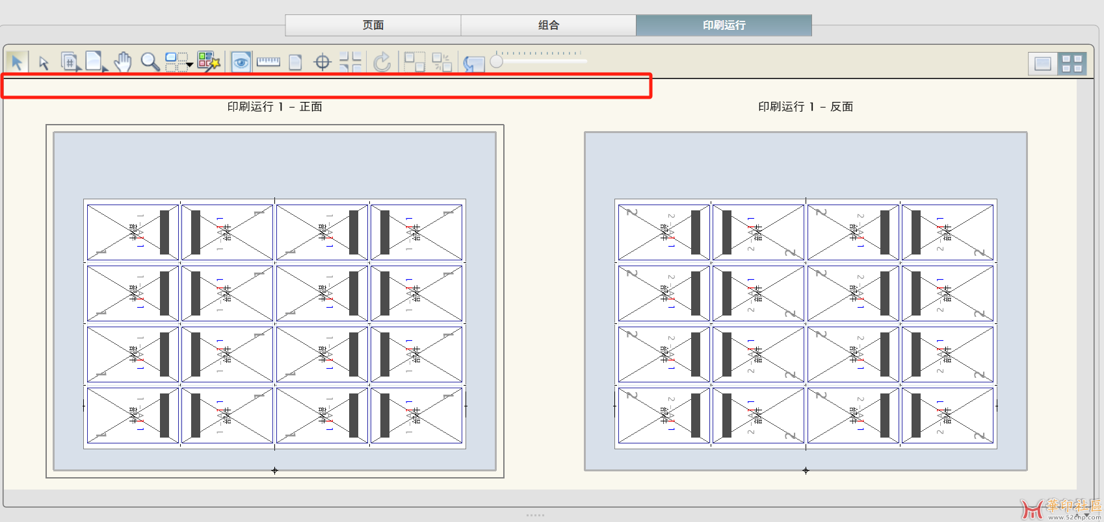Screen dimensions: 1104x522
Task: Select the hollow arrow direct-selection tool
Action: [44, 62]
